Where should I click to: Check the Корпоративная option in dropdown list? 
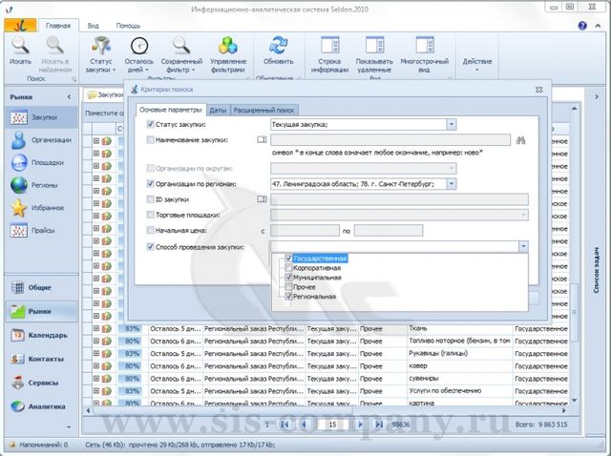tap(288, 268)
